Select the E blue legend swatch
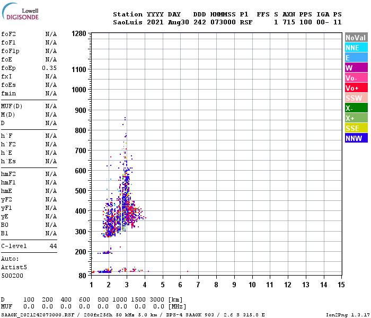 pyautogui.click(x=356, y=58)
